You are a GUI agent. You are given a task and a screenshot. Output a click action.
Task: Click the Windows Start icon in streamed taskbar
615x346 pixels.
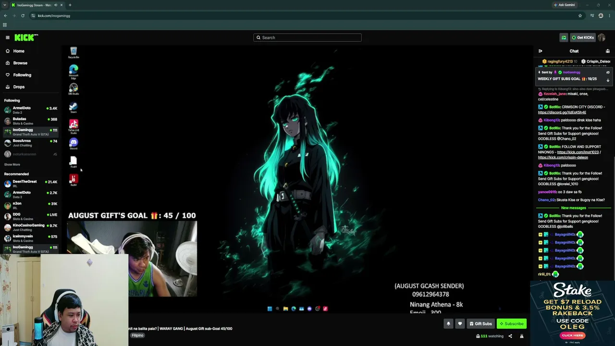tap(270, 309)
